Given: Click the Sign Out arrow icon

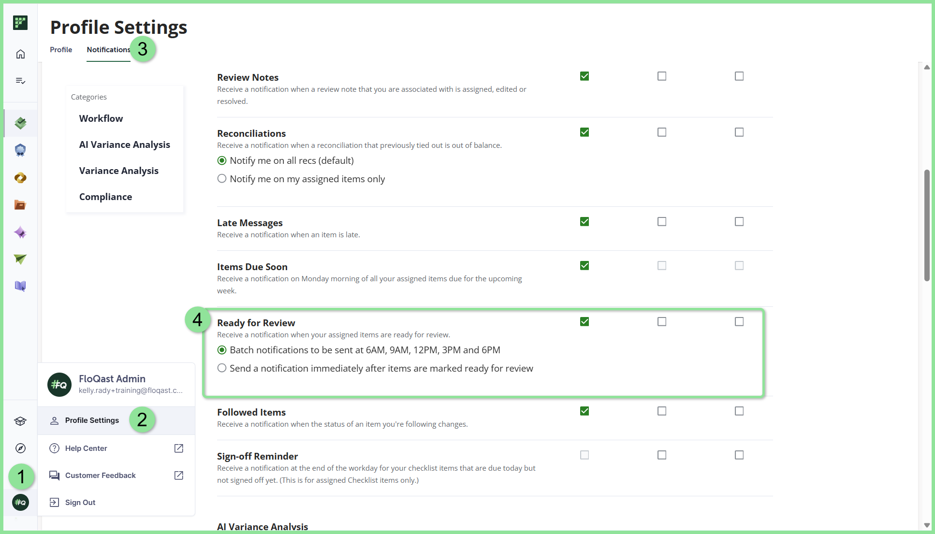Looking at the screenshot, I should coord(55,503).
